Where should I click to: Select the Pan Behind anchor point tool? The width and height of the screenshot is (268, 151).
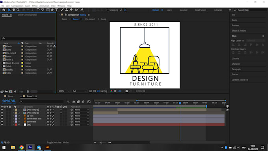pyautogui.click(x=42, y=10)
